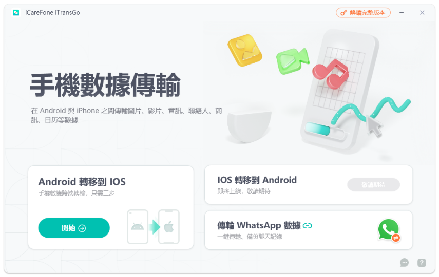Click the yellow photo icon illustration
The image size is (439, 277).
click(x=245, y=50)
